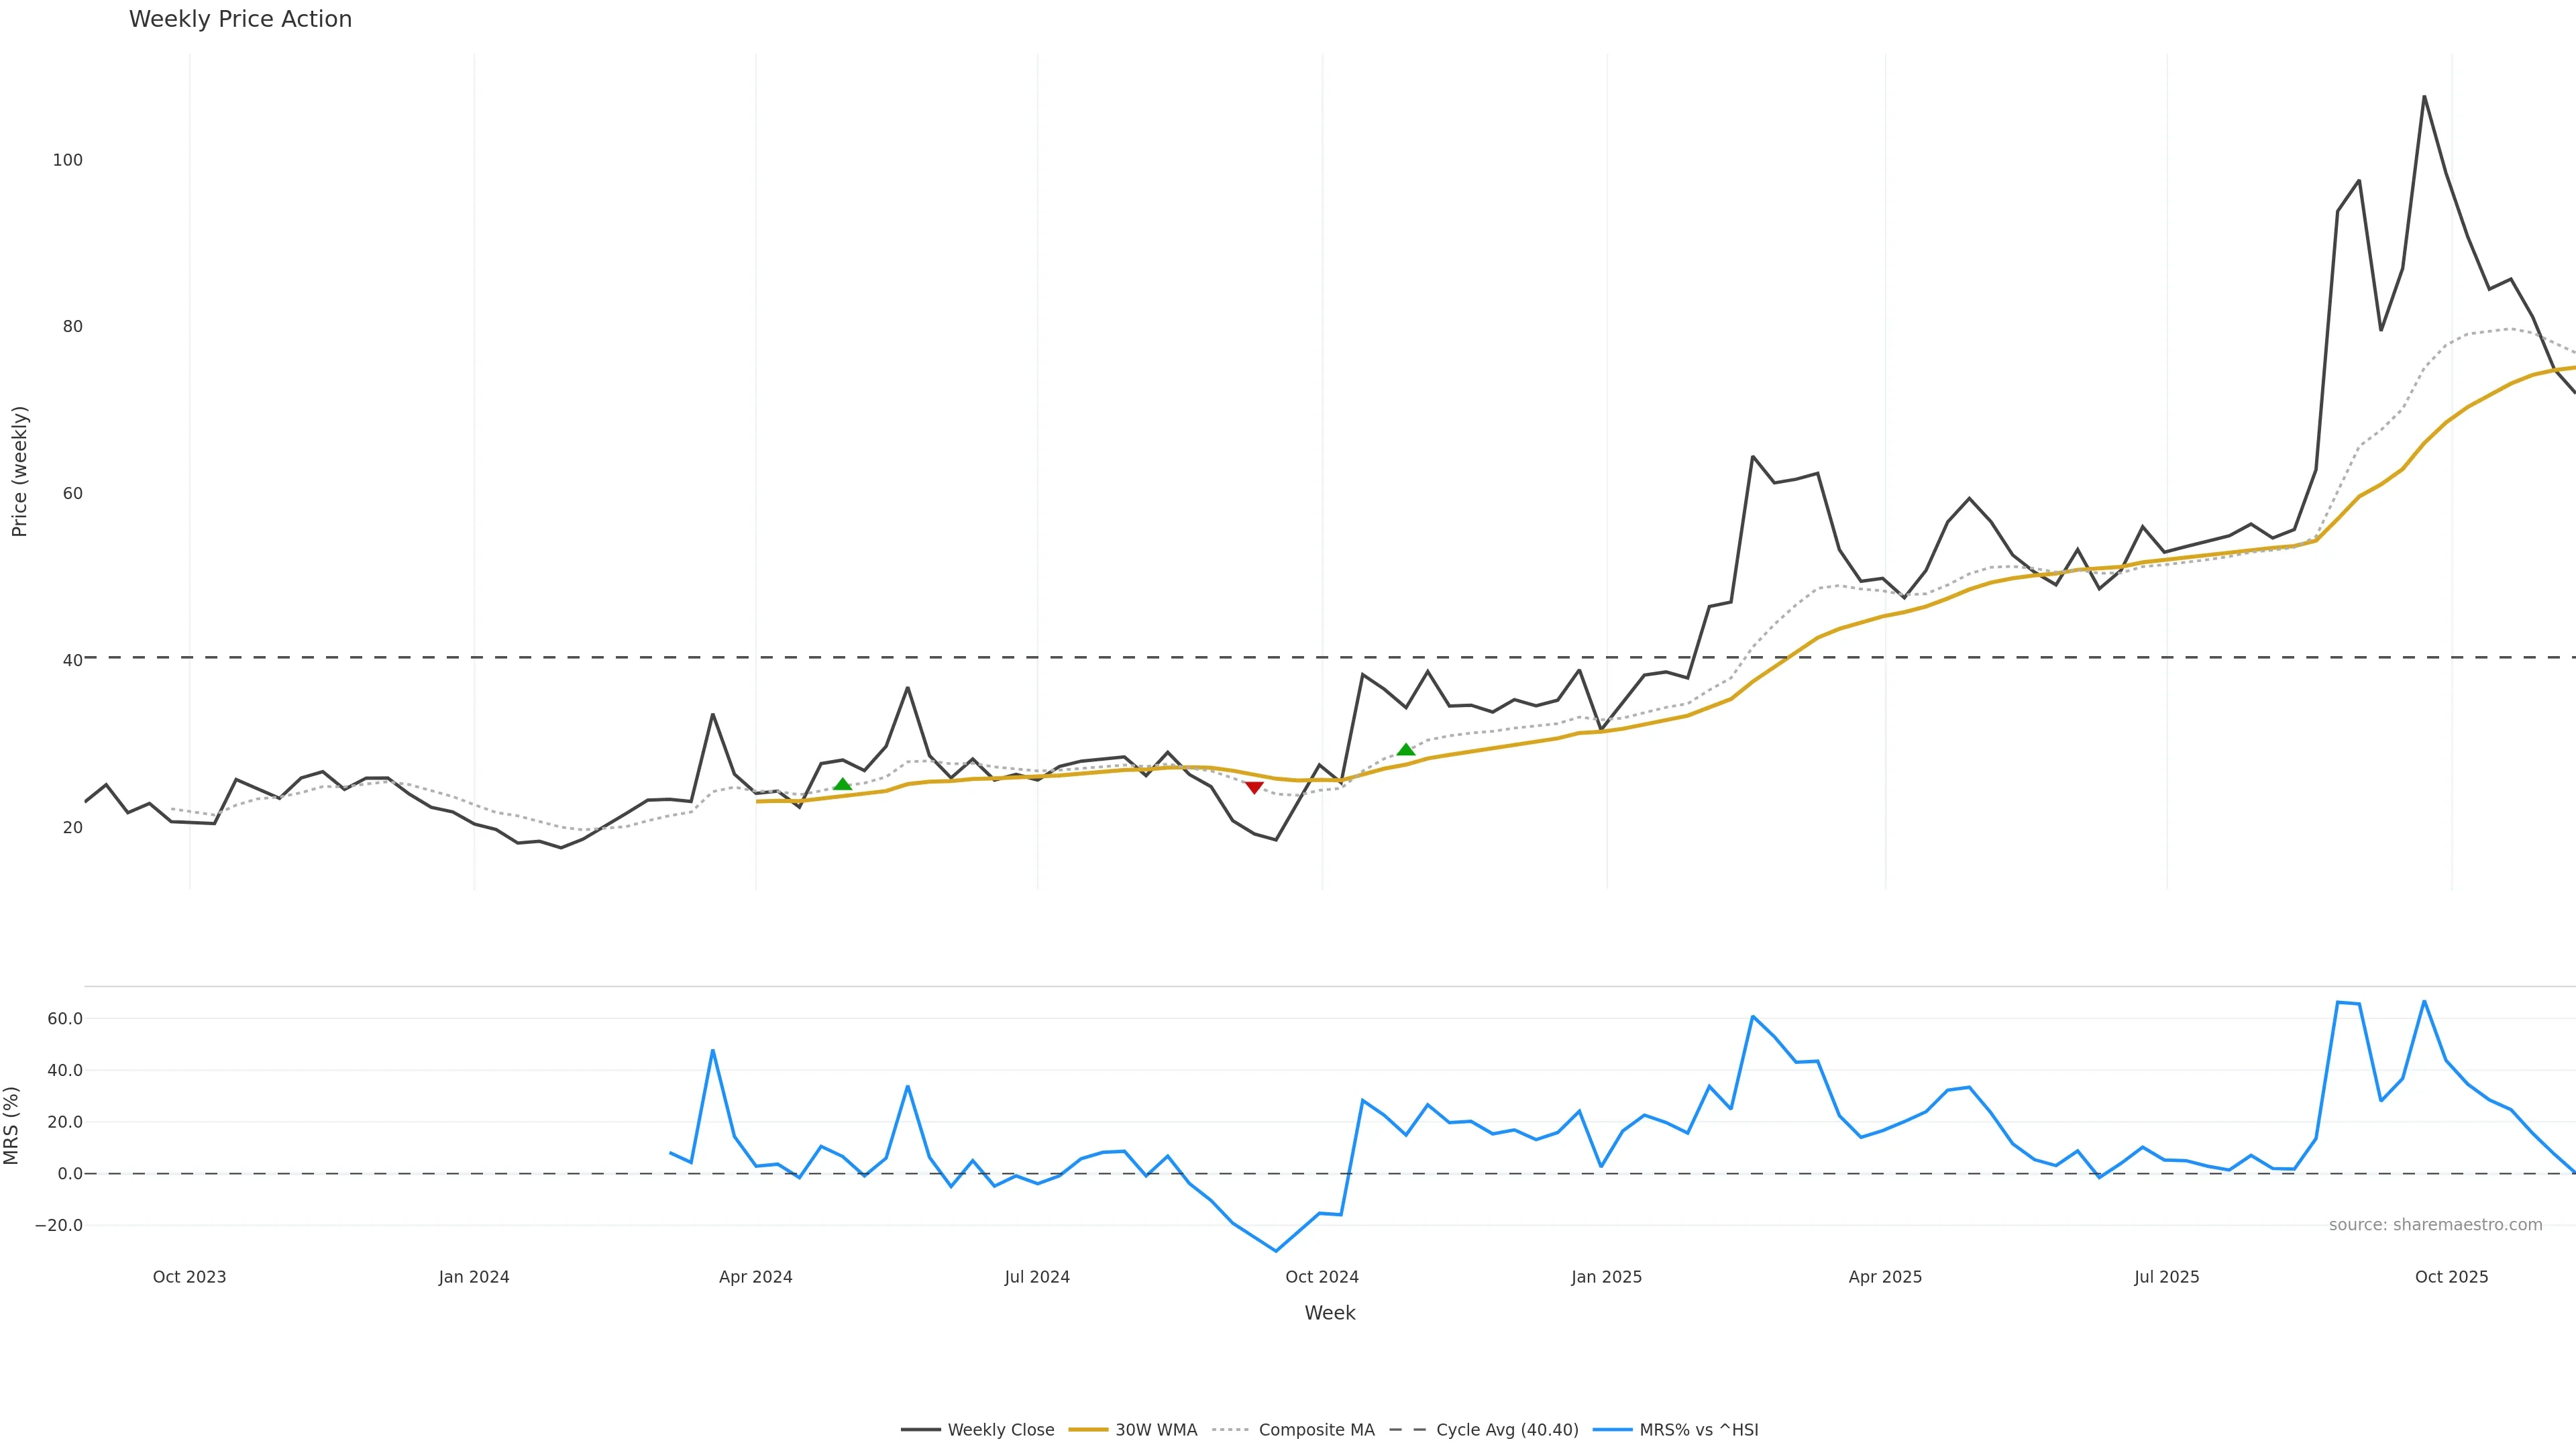This screenshot has height=1449, width=2576.
Task: Select the Oct 2023 x-axis label
Action: click(x=189, y=1277)
